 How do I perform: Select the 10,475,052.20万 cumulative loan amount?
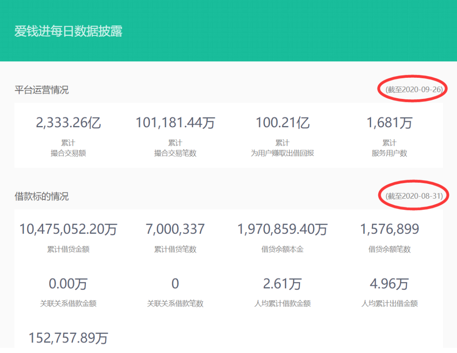[x=68, y=229]
